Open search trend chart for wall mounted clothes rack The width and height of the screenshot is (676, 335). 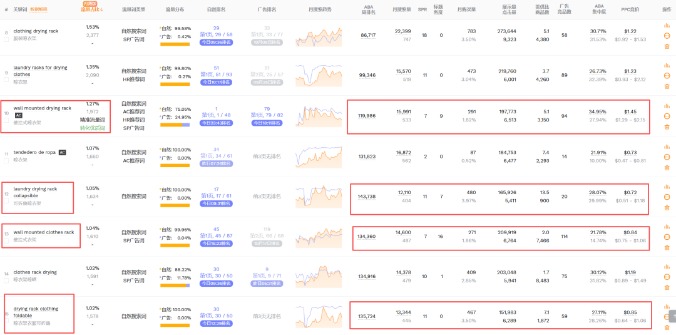pyautogui.click(x=319, y=237)
